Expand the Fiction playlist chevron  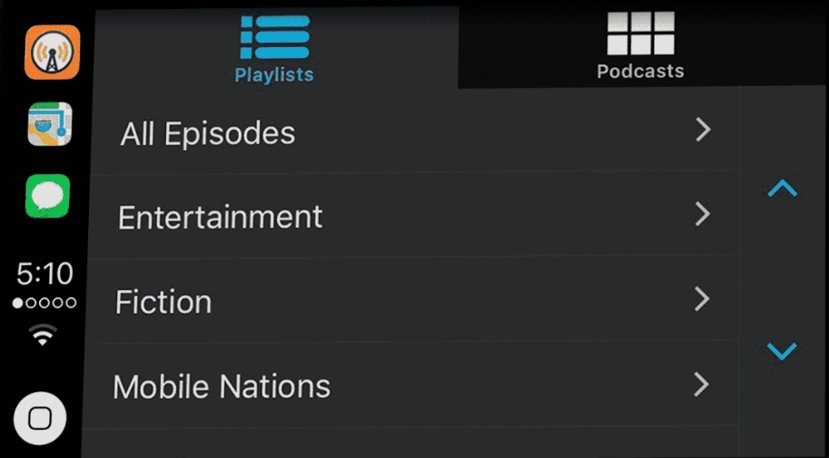pos(702,299)
